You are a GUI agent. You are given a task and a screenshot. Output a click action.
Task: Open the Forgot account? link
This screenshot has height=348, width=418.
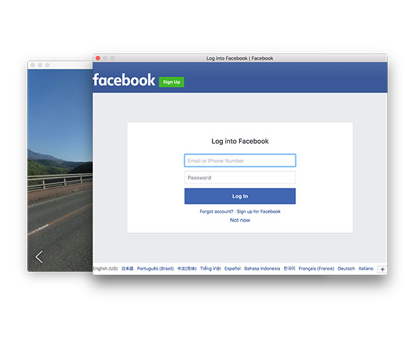216,212
